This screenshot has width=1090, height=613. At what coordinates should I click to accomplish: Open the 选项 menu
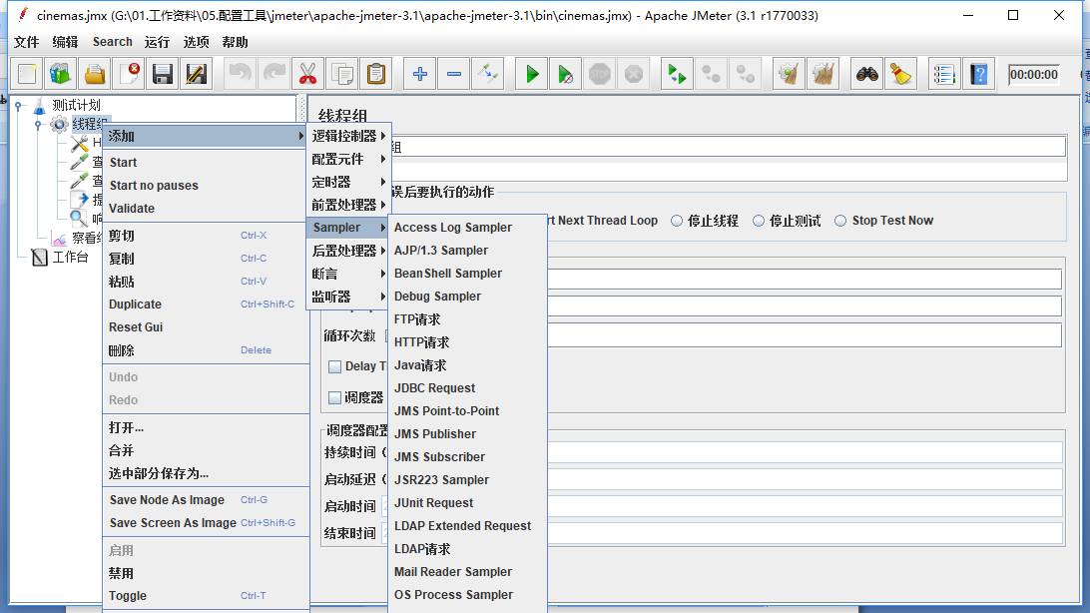[196, 42]
